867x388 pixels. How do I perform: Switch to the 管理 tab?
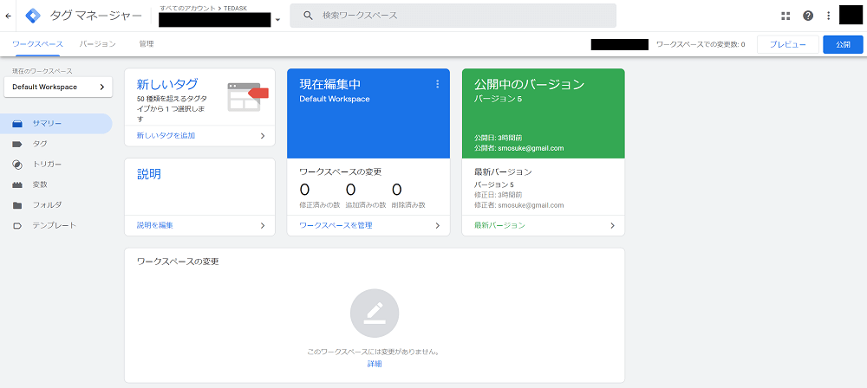147,43
